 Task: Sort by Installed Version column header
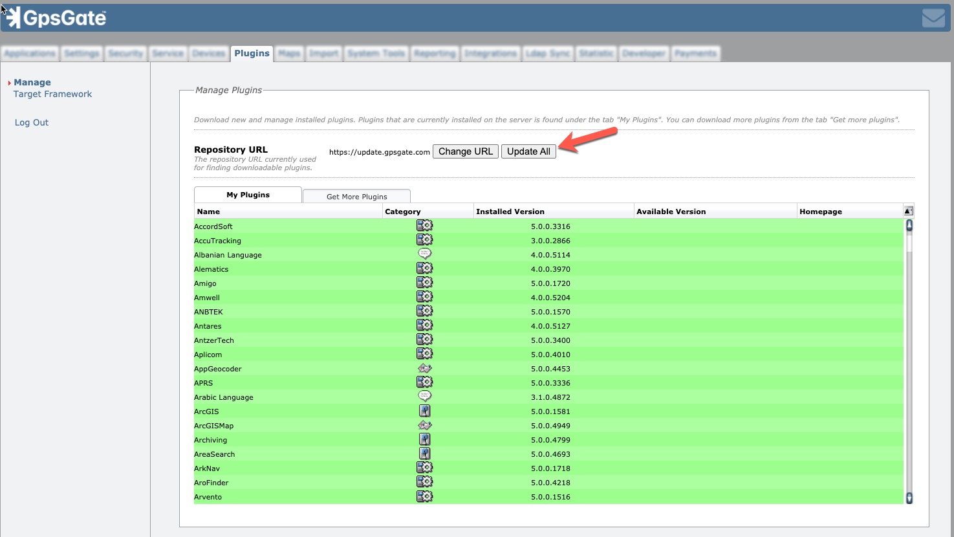point(554,212)
